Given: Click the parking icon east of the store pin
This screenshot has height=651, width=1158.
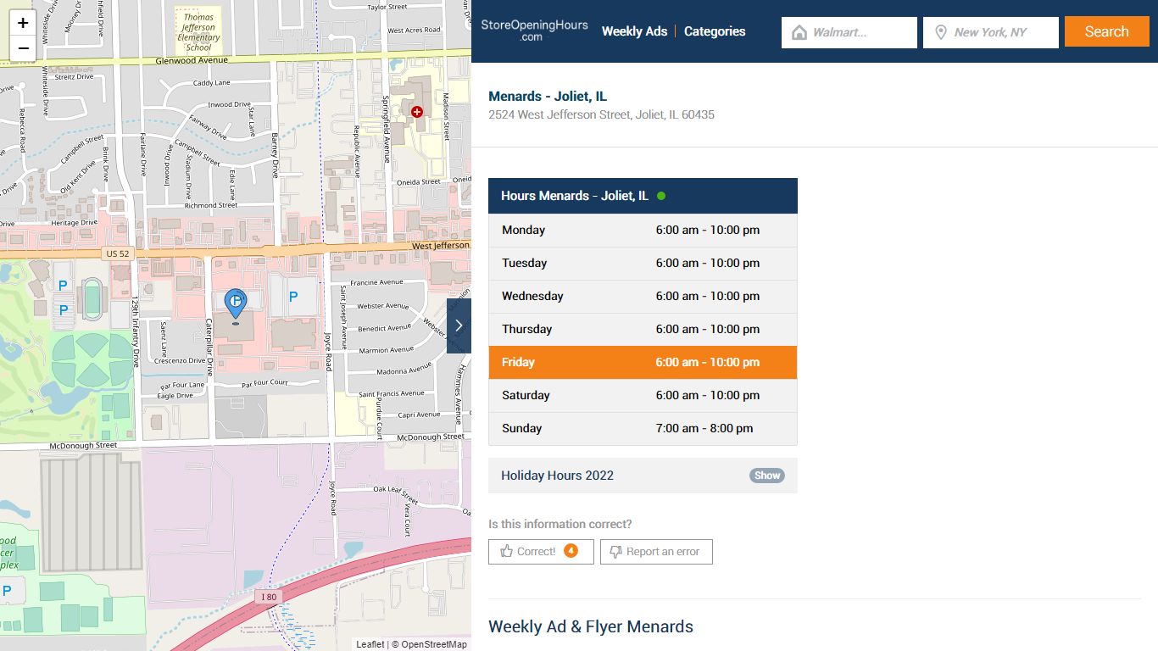Looking at the screenshot, I should click(293, 297).
